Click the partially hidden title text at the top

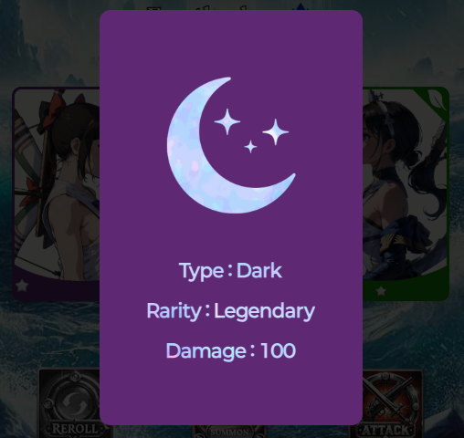point(198,7)
